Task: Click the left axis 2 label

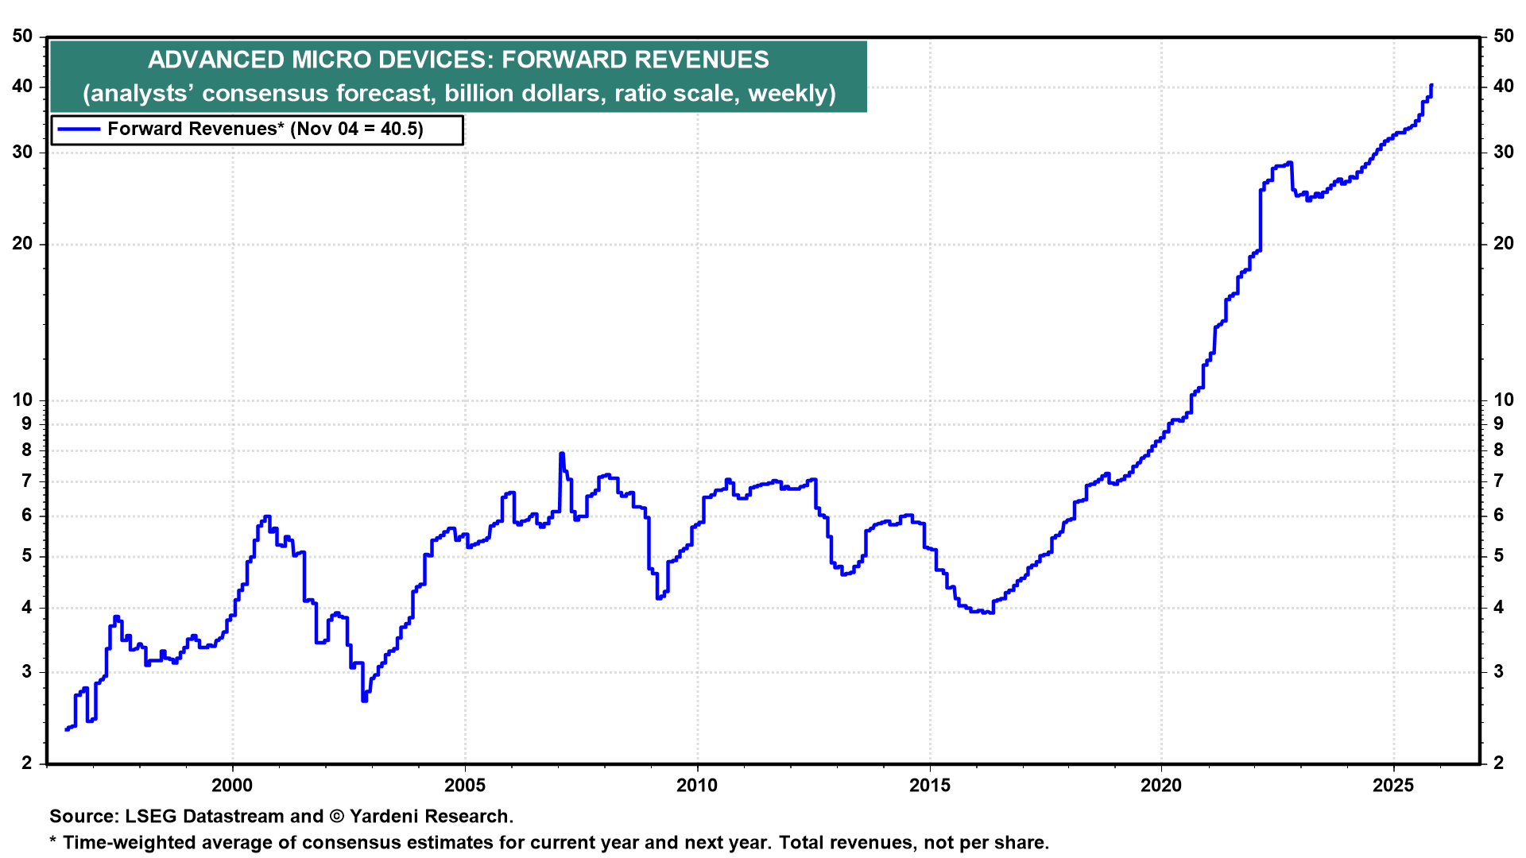Action: (x=28, y=763)
